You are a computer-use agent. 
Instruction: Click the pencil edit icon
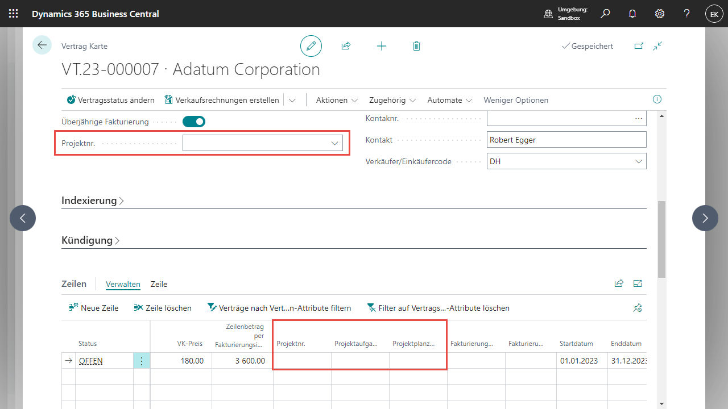pos(311,46)
